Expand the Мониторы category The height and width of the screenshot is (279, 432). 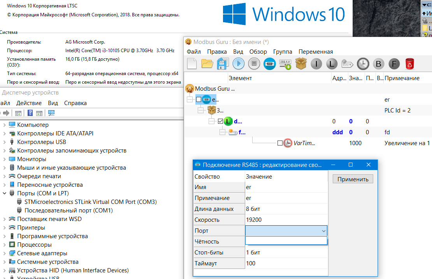tap(4, 159)
